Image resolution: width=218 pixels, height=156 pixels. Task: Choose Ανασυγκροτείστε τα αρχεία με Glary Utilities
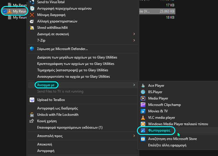pyautogui.click(x=83, y=77)
